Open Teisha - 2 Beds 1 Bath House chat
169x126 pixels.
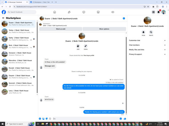[x=18, y=31]
